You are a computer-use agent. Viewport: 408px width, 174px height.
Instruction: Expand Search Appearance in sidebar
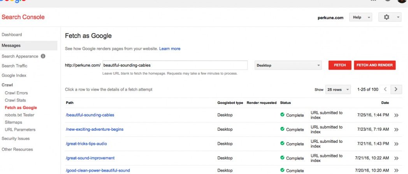[20, 56]
